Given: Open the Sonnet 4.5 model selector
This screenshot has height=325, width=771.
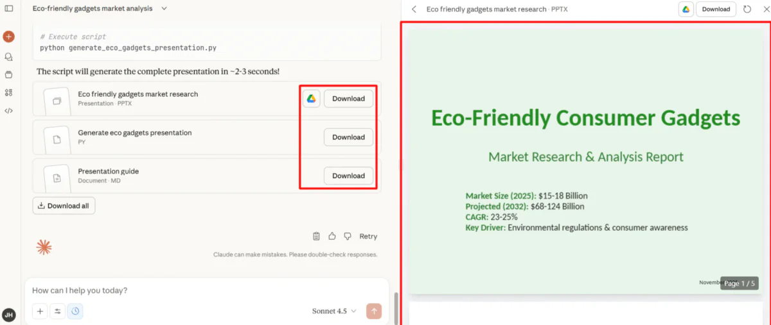Looking at the screenshot, I should (334, 311).
